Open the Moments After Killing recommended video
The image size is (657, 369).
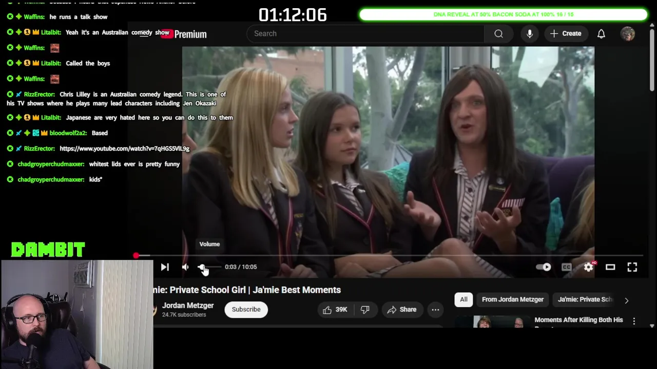click(x=578, y=320)
